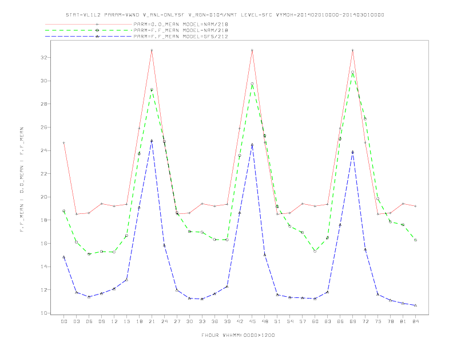
Task: Click the blue triangle peak marker at hour 21
Action: (x=152, y=141)
